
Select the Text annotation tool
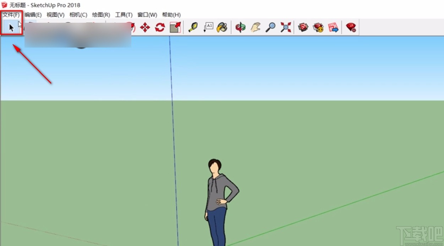[208, 27]
